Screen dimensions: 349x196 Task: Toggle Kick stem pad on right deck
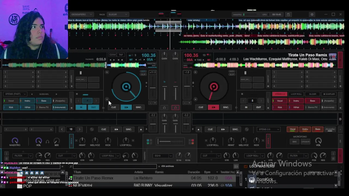click(x=280, y=107)
